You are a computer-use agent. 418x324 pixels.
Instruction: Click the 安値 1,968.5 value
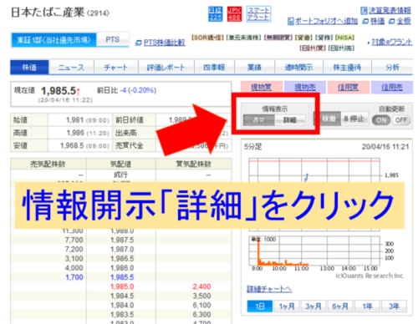click(72, 145)
